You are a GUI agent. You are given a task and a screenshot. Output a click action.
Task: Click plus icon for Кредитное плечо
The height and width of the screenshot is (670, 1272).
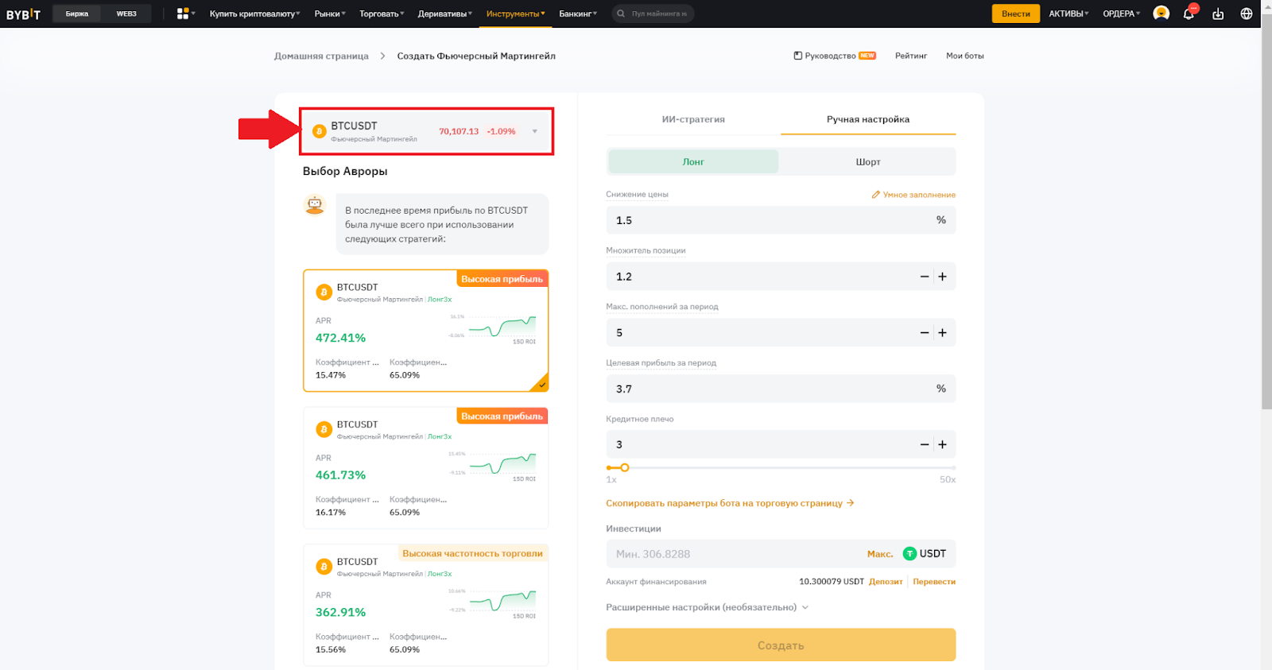(x=942, y=445)
